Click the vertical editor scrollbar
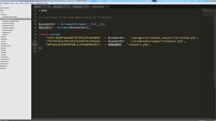Screen dimensions: 216x121 (215, 48)
